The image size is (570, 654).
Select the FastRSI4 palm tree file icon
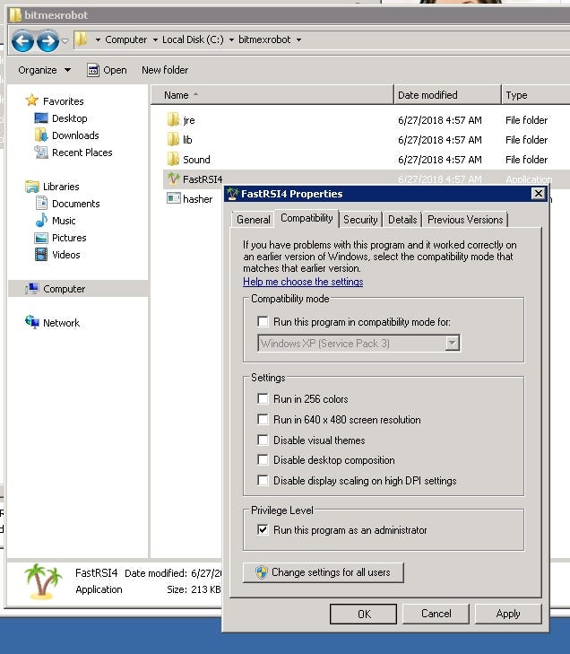click(x=173, y=179)
